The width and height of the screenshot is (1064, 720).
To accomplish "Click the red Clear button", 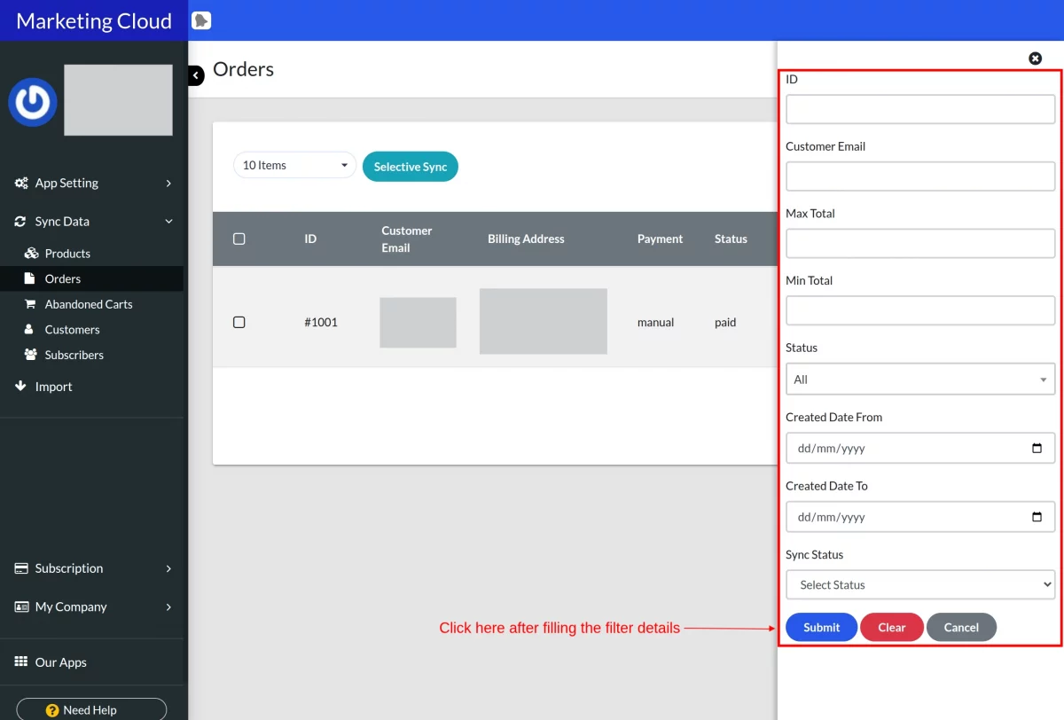I will (891, 627).
